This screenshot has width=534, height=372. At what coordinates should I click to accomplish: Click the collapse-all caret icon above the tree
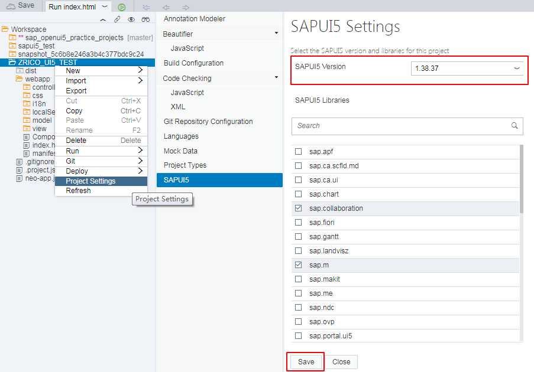pyautogui.click(x=103, y=19)
